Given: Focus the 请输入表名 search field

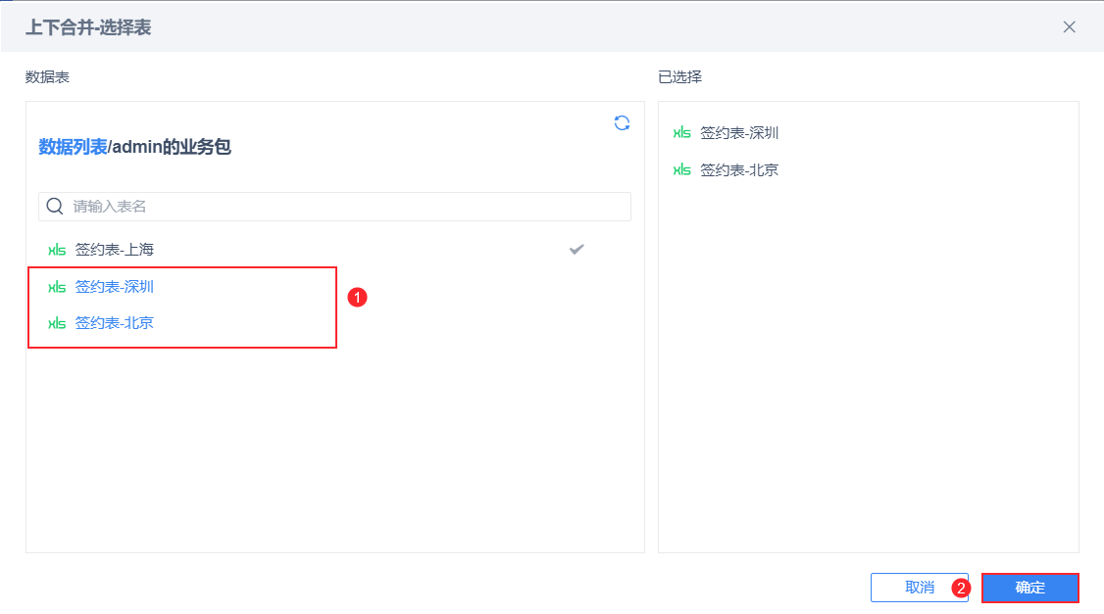Looking at the screenshot, I should pos(343,207).
